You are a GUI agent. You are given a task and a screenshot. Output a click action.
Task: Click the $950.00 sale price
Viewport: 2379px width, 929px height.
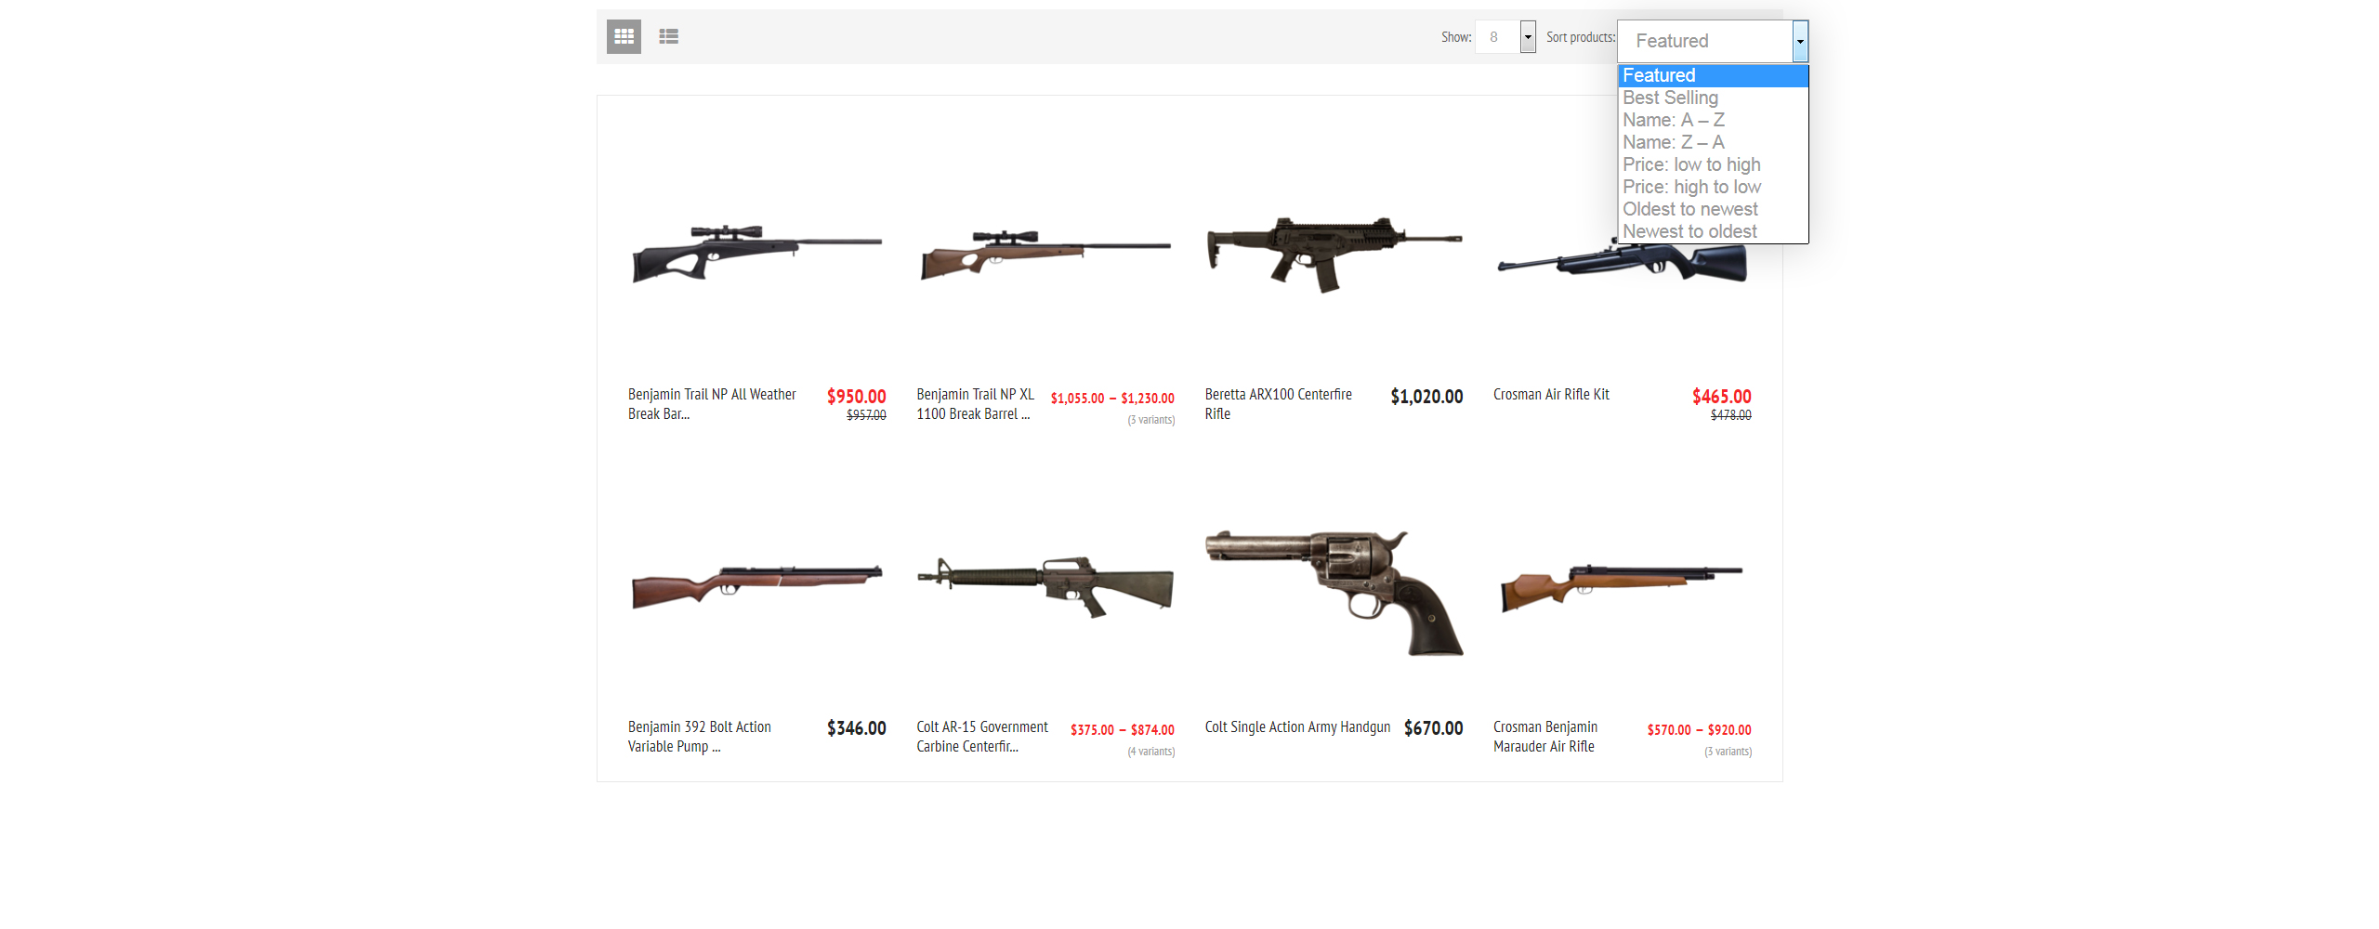click(857, 397)
